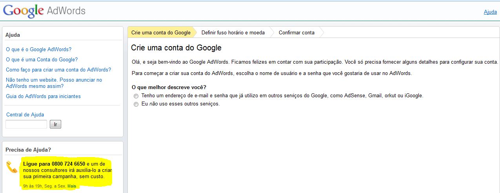Image resolution: width=500 pixels, height=193 pixels.
Task: Open 'Como faço para criar uma conta do AdWords?'
Action: tap(58, 70)
